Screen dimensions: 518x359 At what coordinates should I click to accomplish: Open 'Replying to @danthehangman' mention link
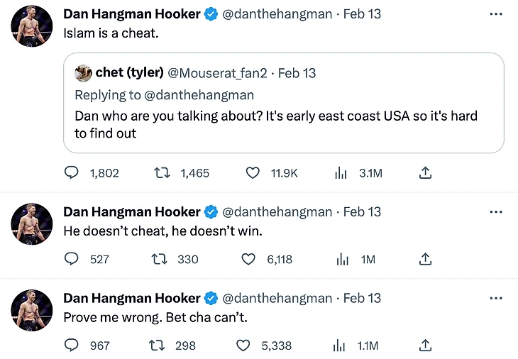click(199, 95)
